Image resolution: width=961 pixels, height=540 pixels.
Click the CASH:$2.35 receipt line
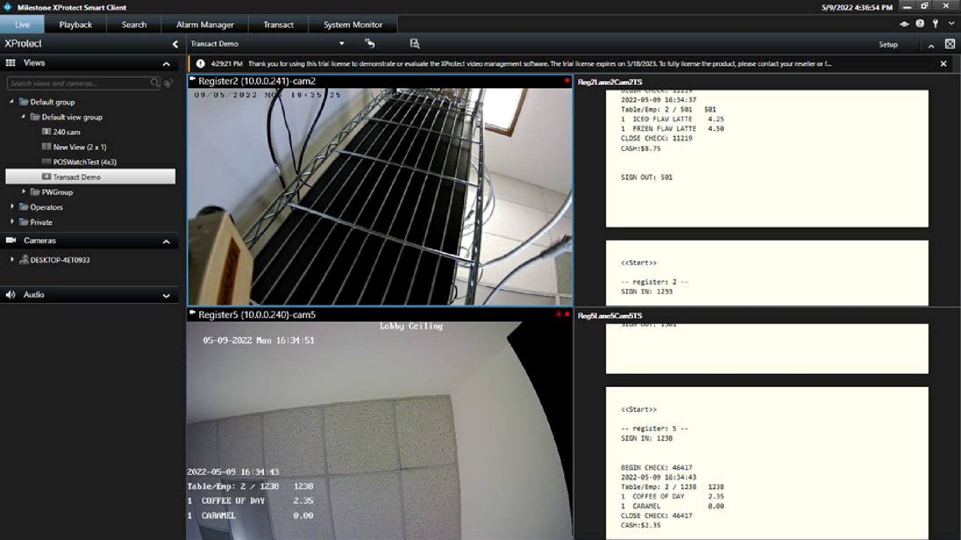pos(640,525)
